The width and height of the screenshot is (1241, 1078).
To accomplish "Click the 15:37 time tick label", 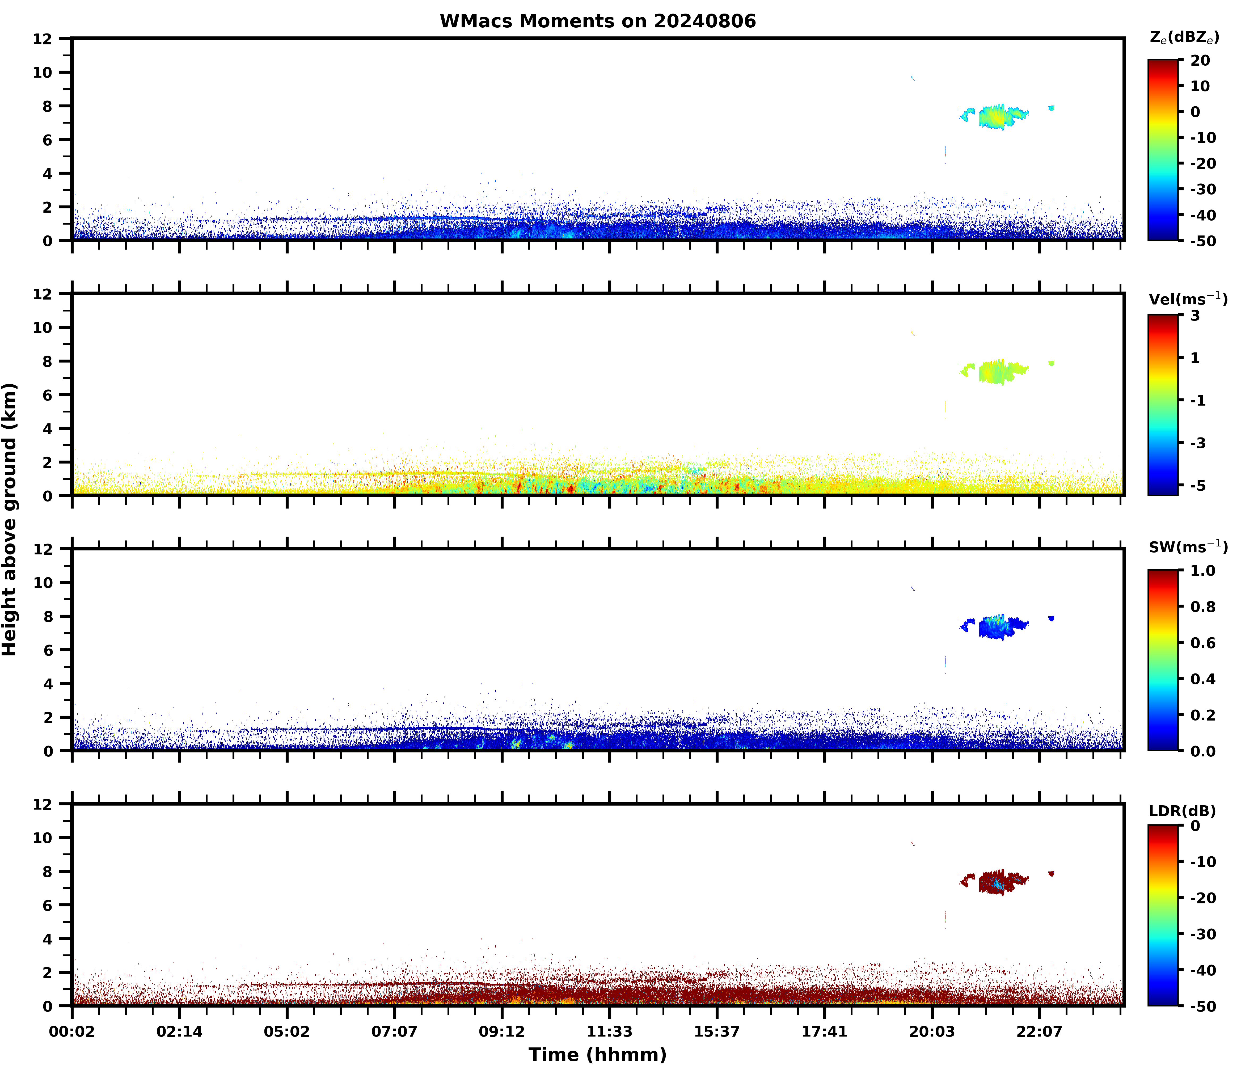I will [x=716, y=1032].
